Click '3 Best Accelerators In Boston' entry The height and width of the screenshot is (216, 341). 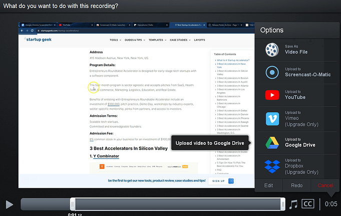232,78
